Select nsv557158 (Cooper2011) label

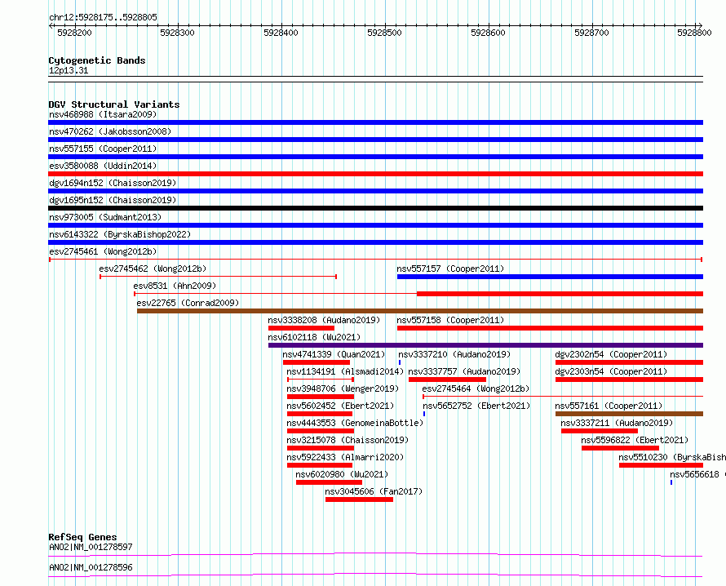pos(450,320)
